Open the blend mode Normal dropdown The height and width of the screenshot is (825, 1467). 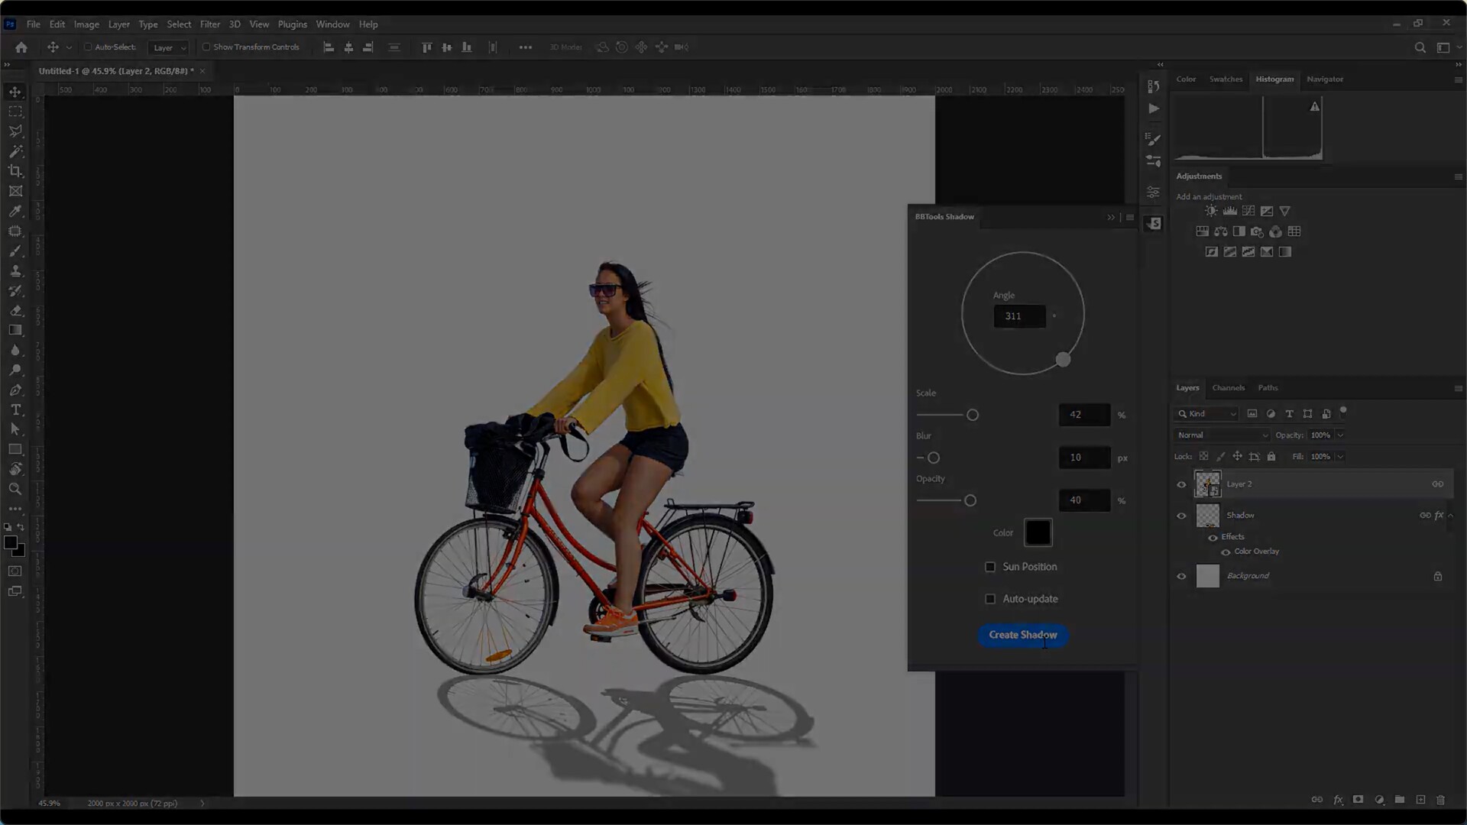click(x=1222, y=435)
